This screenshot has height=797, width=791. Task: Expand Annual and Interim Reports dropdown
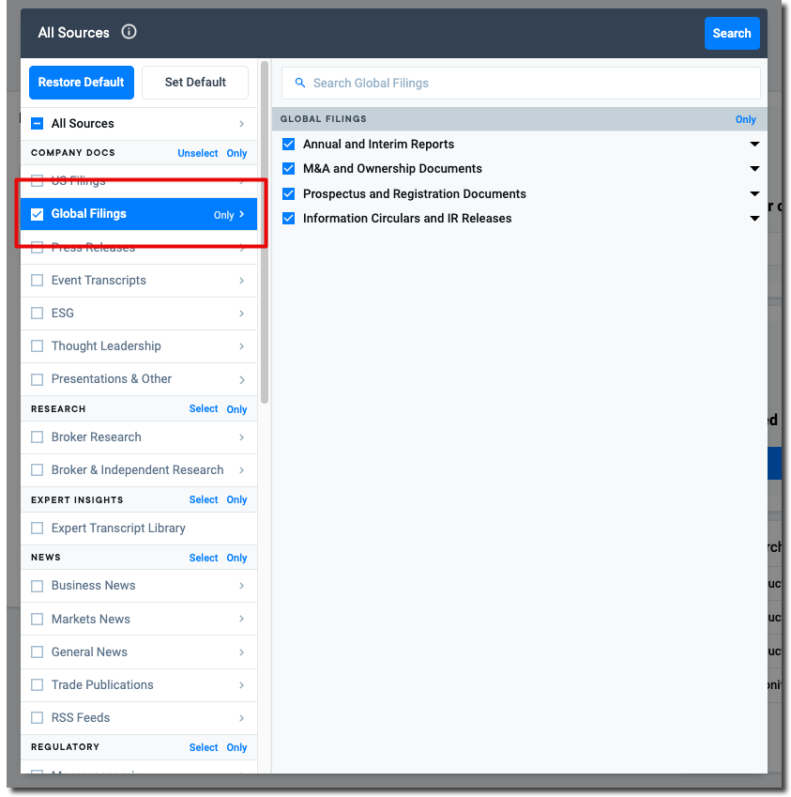click(x=754, y=145)
